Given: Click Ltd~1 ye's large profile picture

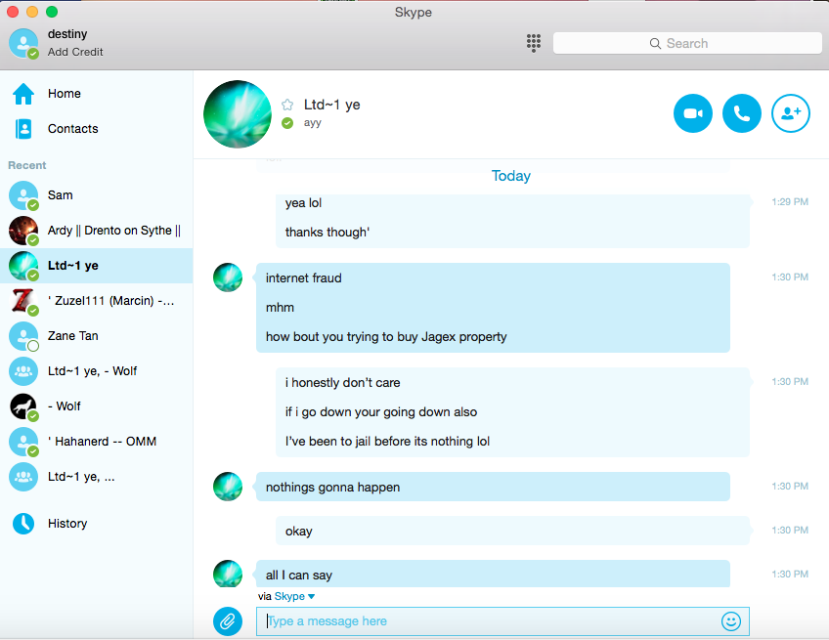Looking at the screenshot, I should [238, 114].
